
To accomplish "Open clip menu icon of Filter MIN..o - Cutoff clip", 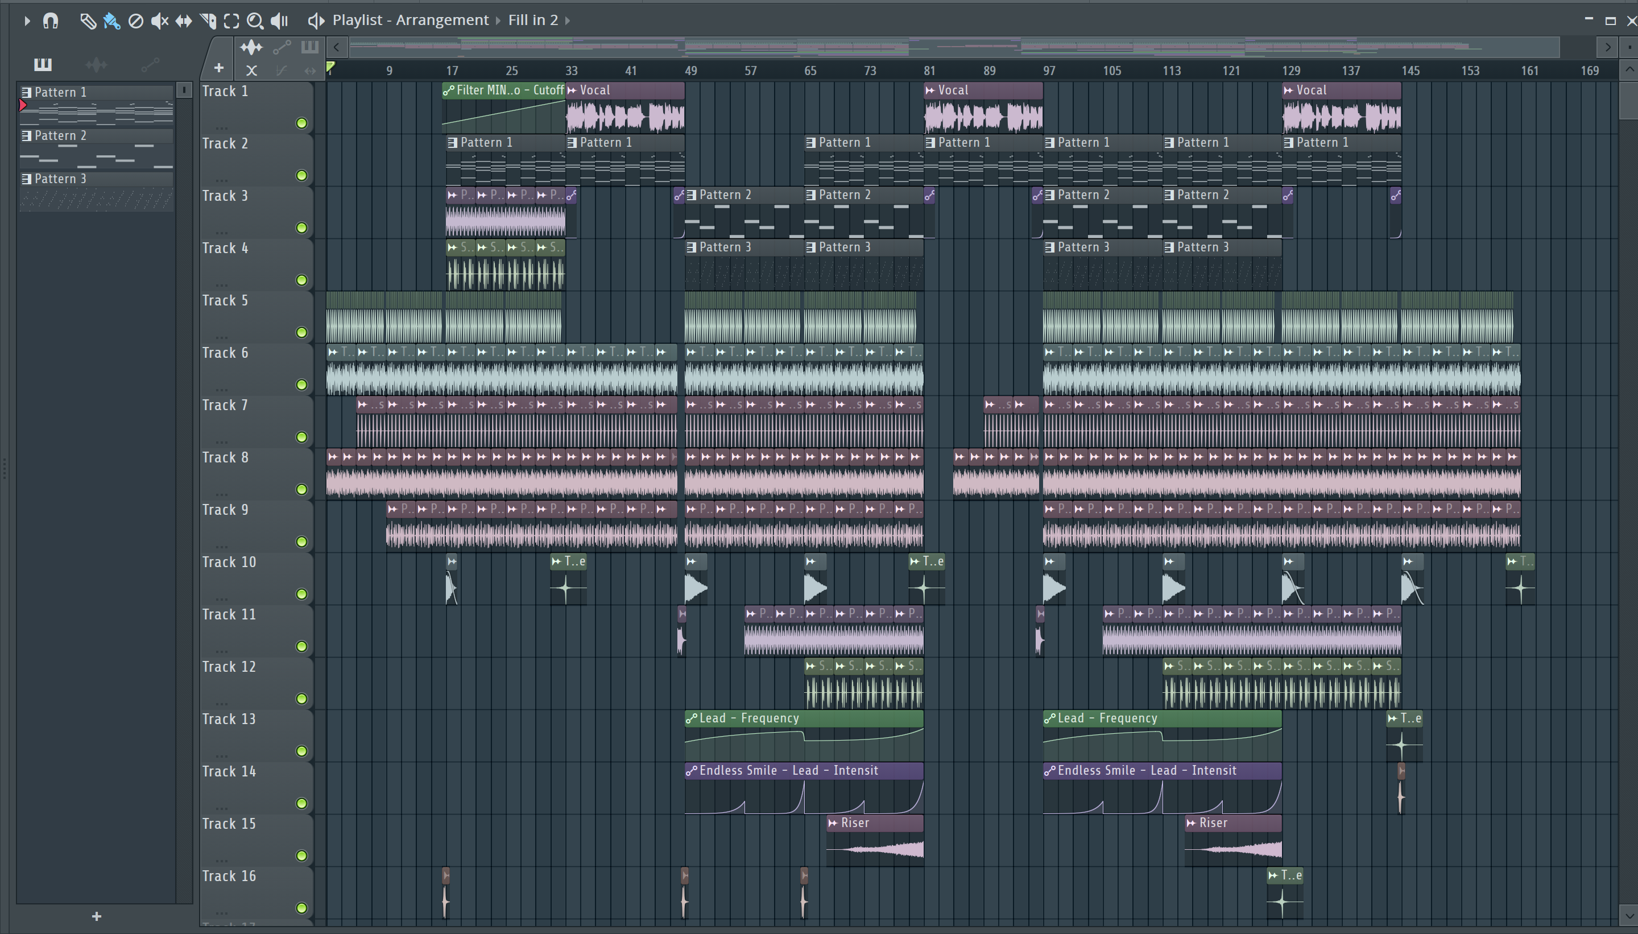I will click(x=449, y=90).
